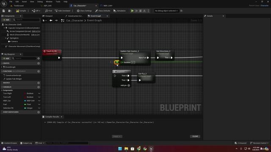Open the Diff dropdown
This screenshot has height=152, width=271.
click(36, 11)
